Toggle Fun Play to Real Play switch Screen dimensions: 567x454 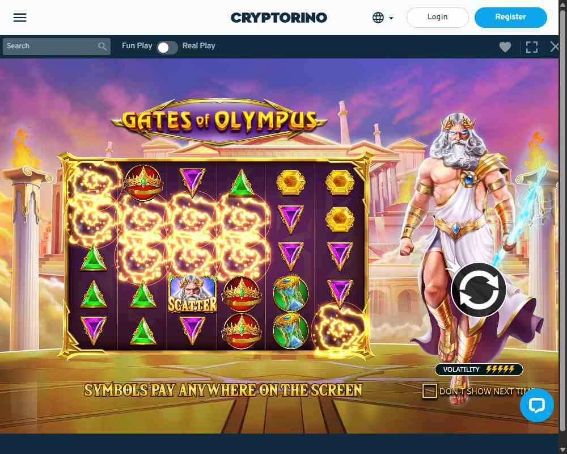point(167,48)
